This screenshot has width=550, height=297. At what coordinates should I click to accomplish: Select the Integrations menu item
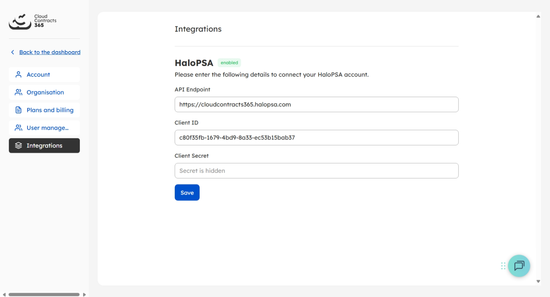tap(44, 146)
